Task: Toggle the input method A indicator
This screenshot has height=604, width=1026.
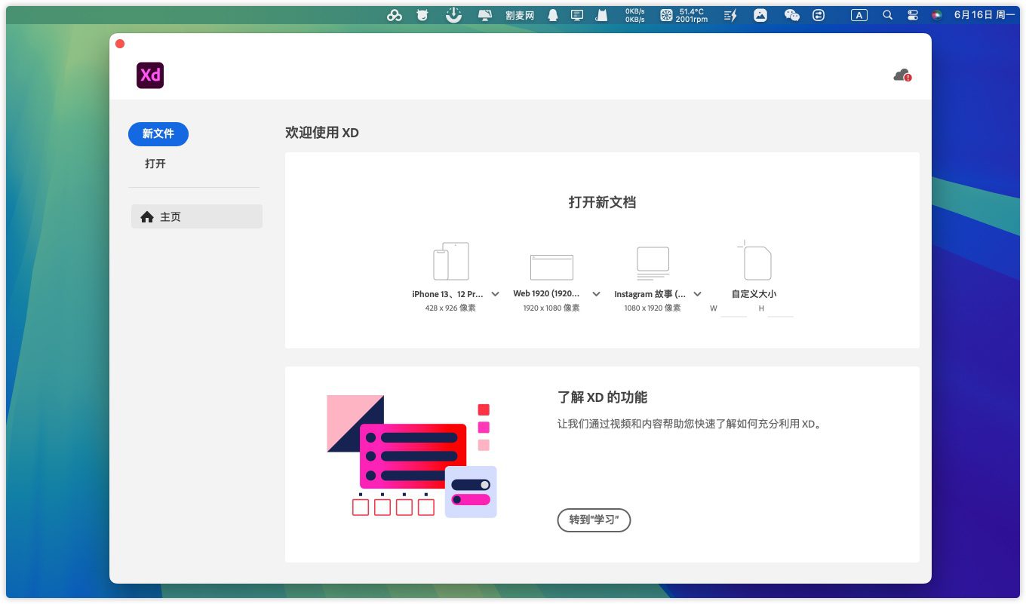Action: [x=859, y=15]
